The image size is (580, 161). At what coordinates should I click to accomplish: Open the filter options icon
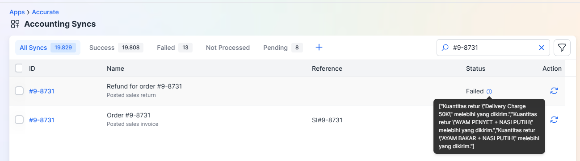562,48
